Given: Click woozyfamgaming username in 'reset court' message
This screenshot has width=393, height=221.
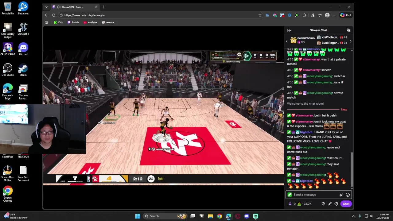Looking at the screenshot, I should pos(313,158).
